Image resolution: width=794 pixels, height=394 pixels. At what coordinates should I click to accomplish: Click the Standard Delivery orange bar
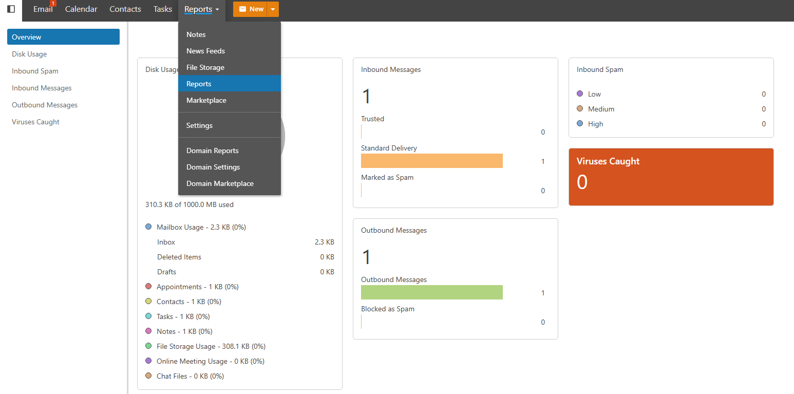pos(431,161)
